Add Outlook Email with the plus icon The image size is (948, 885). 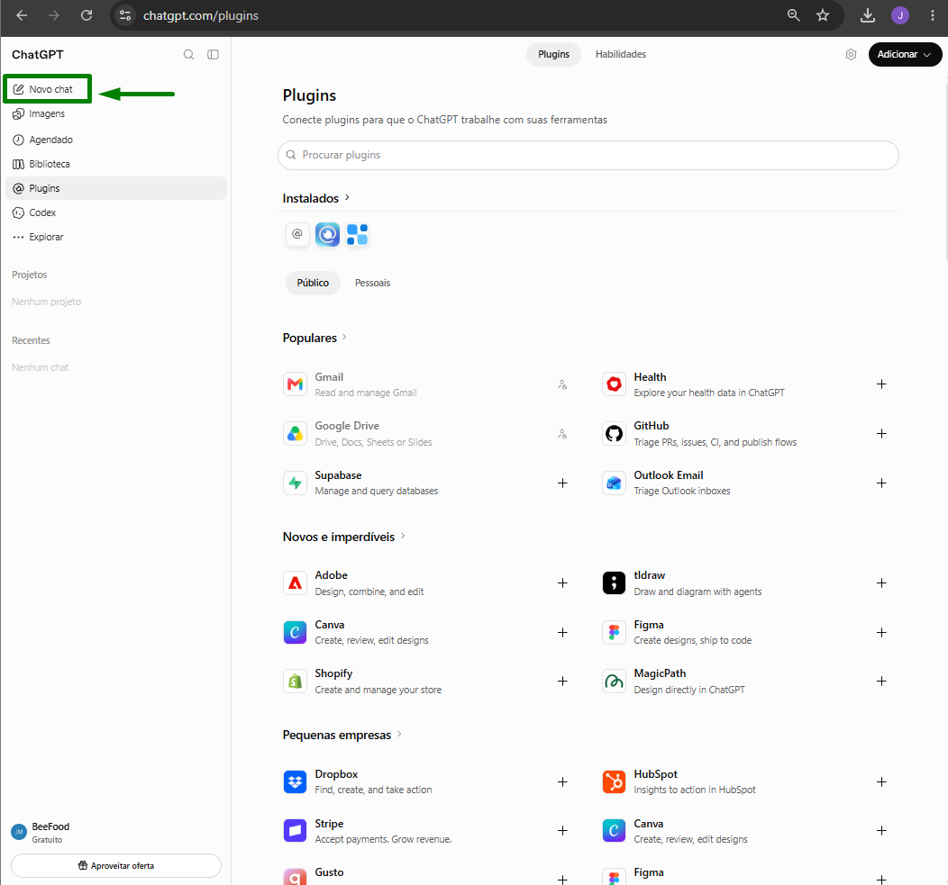click(x=881, y=483)
